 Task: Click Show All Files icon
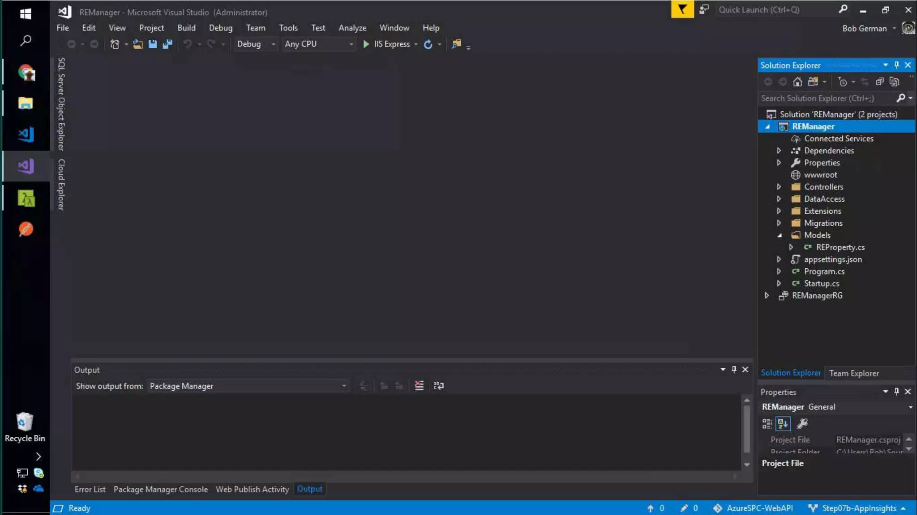(x=894, y=82)
